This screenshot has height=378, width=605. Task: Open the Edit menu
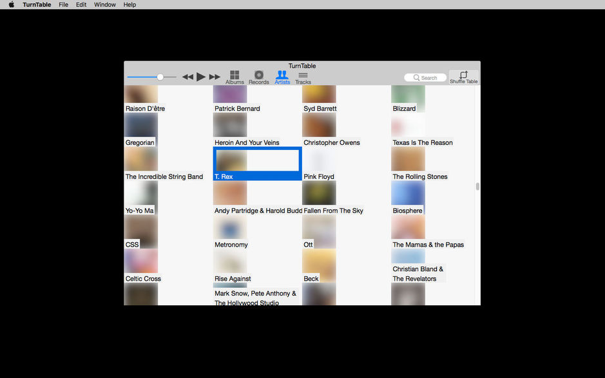[x=81, y=5]
